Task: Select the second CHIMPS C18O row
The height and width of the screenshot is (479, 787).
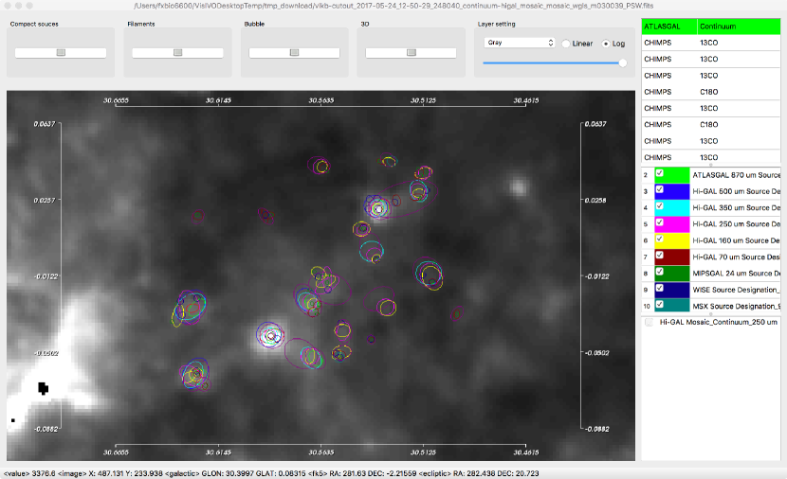Action: click(x=711, y=125)
